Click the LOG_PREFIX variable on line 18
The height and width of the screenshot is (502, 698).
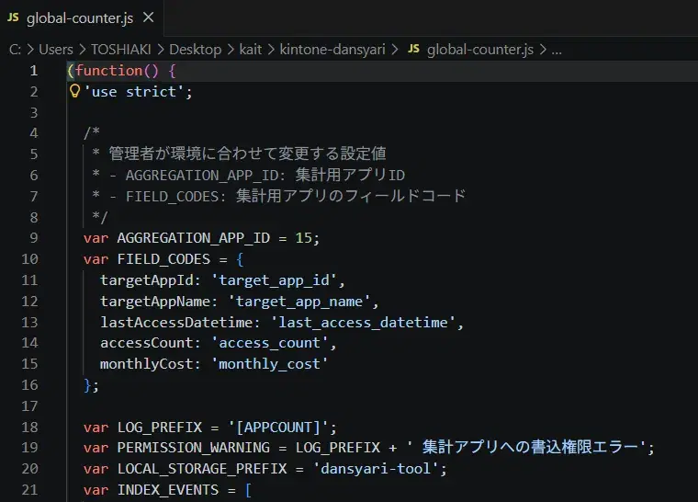coord(160,428)
